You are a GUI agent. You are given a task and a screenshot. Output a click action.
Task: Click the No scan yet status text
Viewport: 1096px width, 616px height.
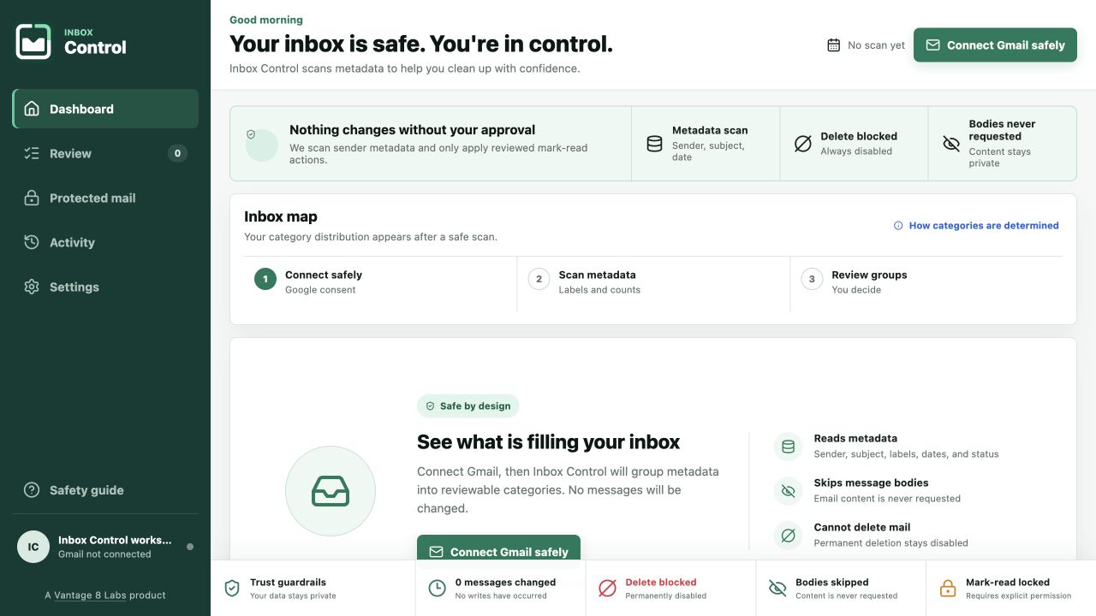click(x=876, y=45)
